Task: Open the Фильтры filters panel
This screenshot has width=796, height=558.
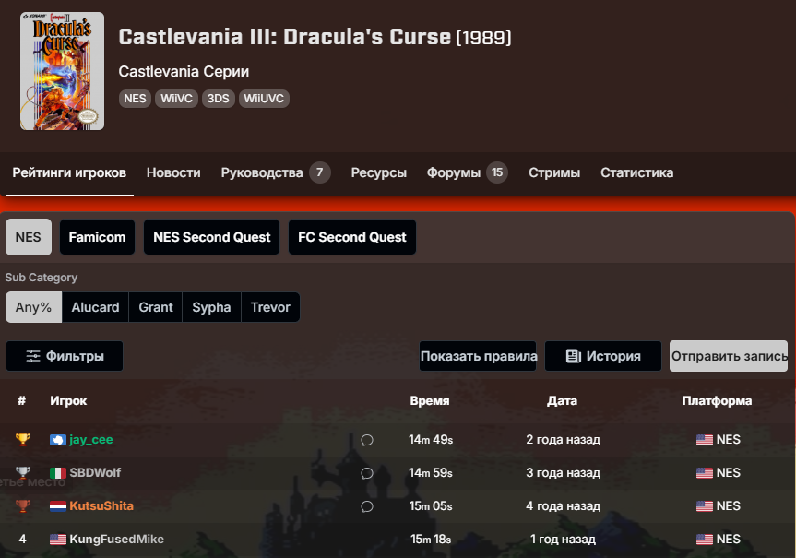Action: coord(65,356)
